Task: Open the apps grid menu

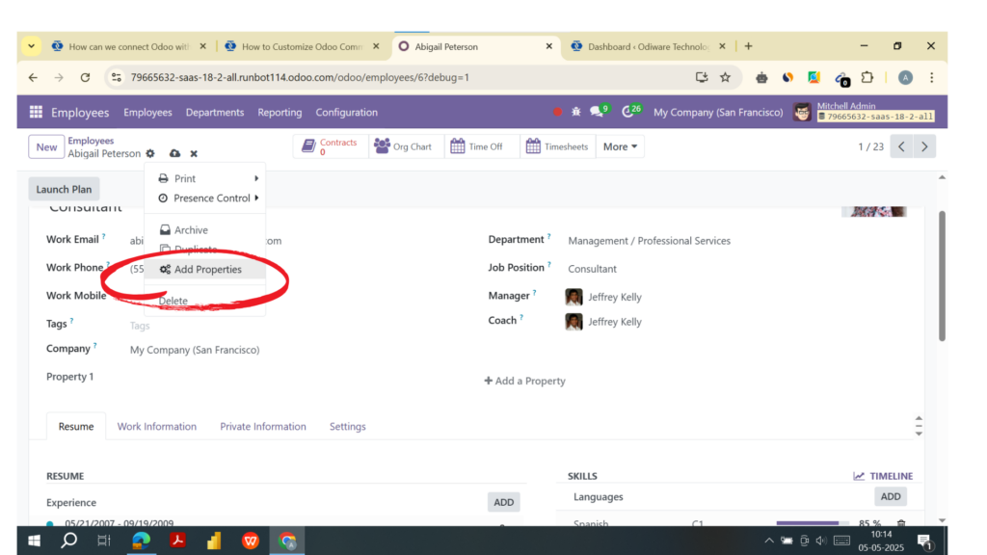Action: (35, 112)
